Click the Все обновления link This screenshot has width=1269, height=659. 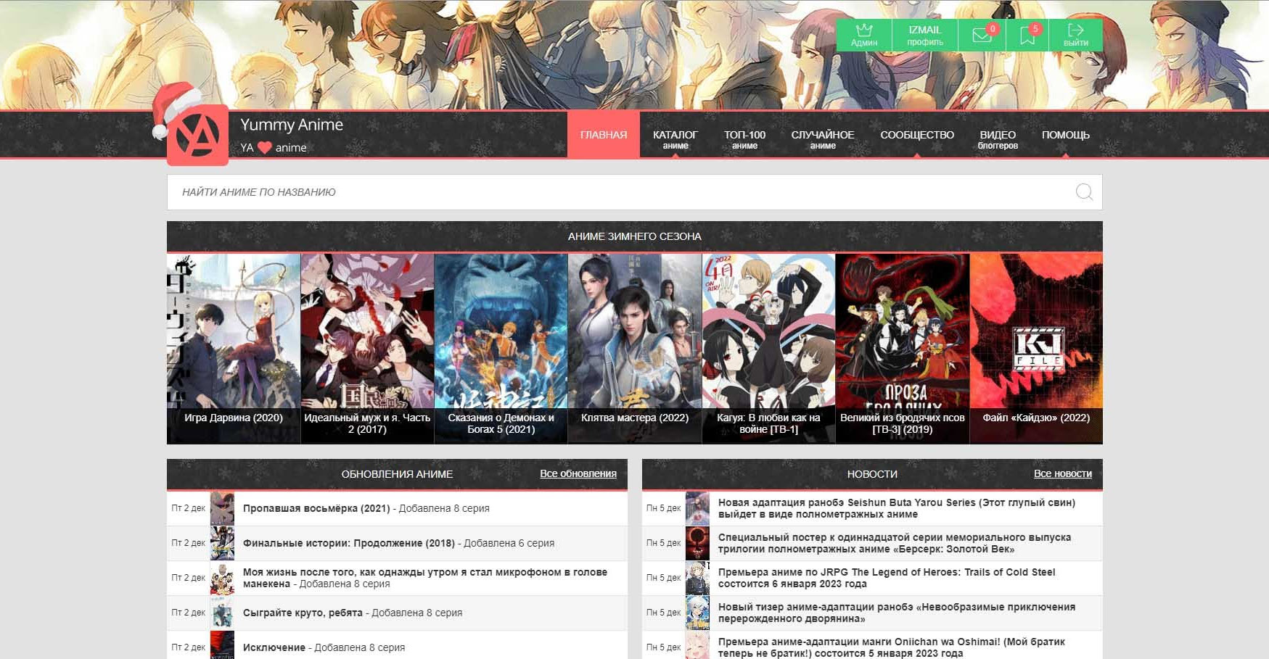coord(578,474)
